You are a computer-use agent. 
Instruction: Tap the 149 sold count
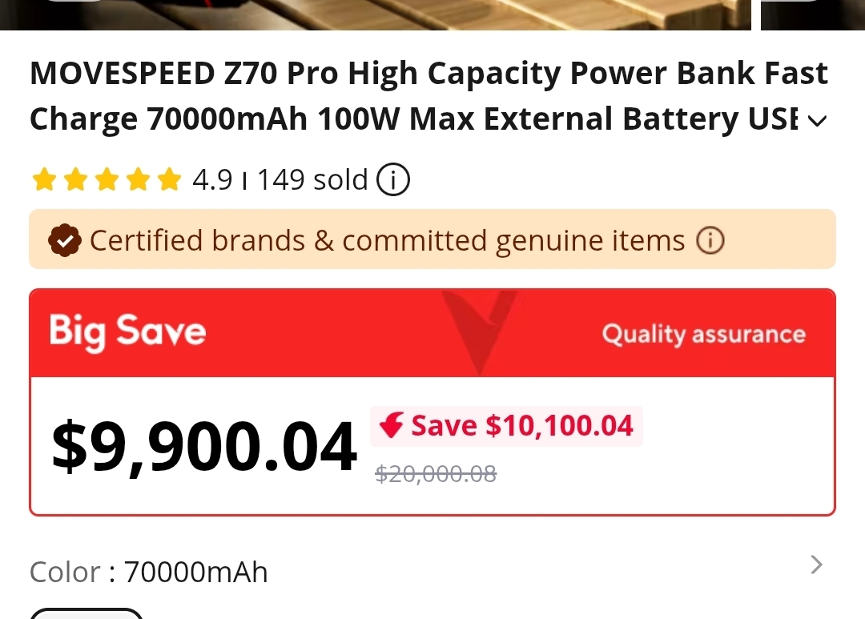click(x=312, y=180)
